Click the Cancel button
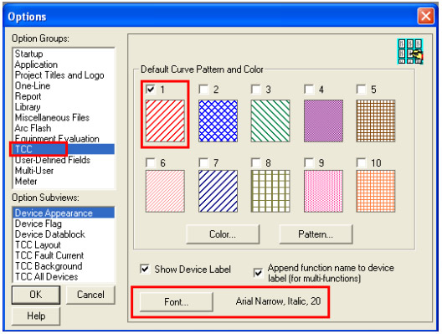The image size is (442, 334). pyautogui.click(x=90, y=295)
